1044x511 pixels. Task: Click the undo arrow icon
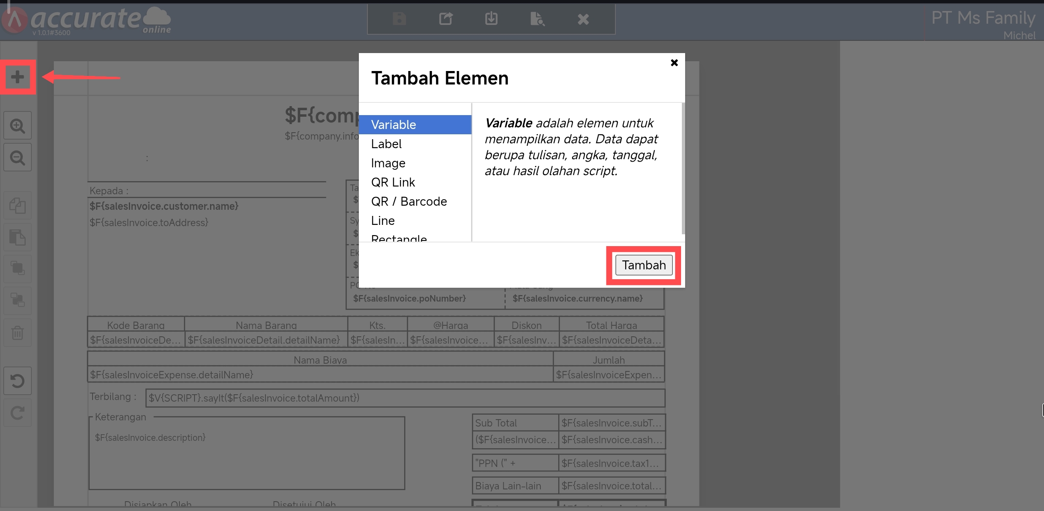[18, 381]
